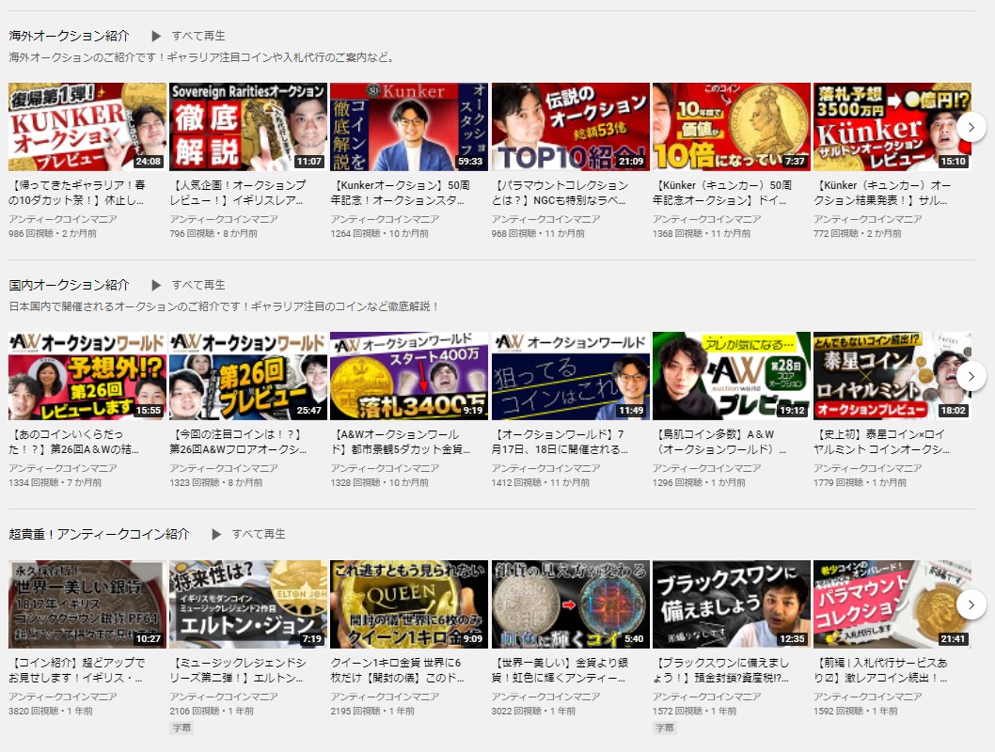This screenshot has width=995, height=752.
Task: Open title 【Kunkerオークション】50周年記念！オークションスタ
Action: pos(401,193)
